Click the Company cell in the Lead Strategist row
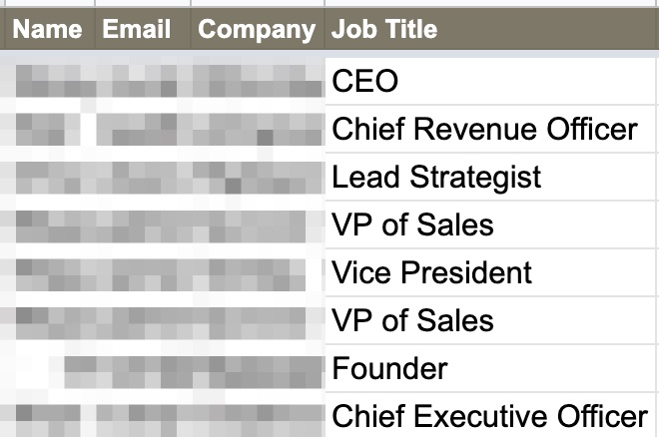Image resolution: width=659 pixels, height=437 pixels. 257,177
